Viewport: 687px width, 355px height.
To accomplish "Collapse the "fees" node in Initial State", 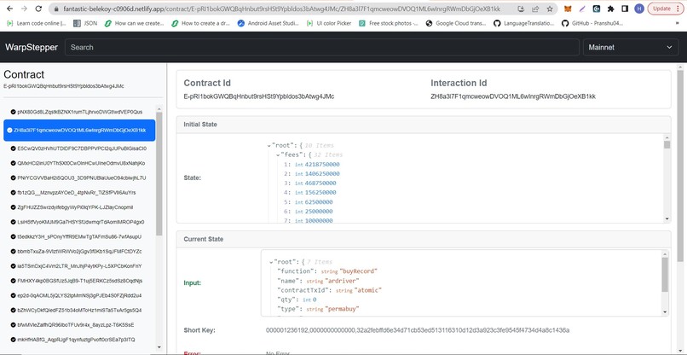I will tap(278, 155).
